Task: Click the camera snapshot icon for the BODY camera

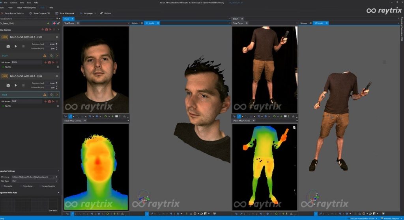Action: 8,46
